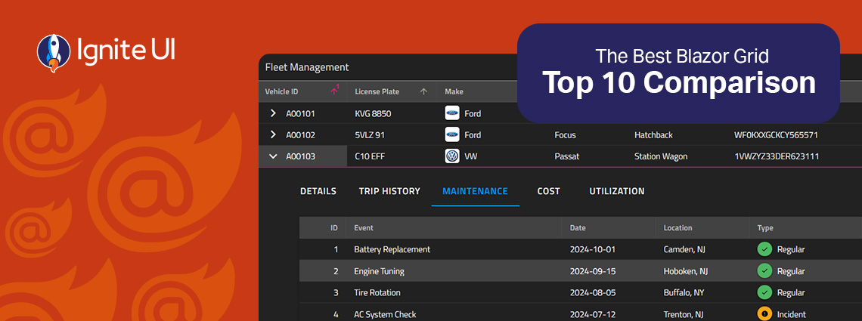Click the Ignite UI brand text
862x321 pixels.
[x=126, y=51]
